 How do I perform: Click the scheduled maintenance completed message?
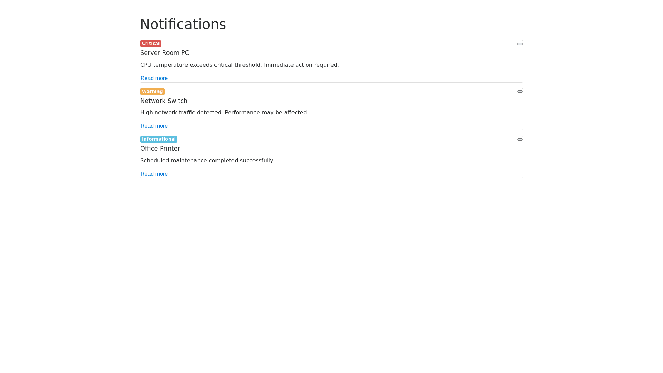207,161
